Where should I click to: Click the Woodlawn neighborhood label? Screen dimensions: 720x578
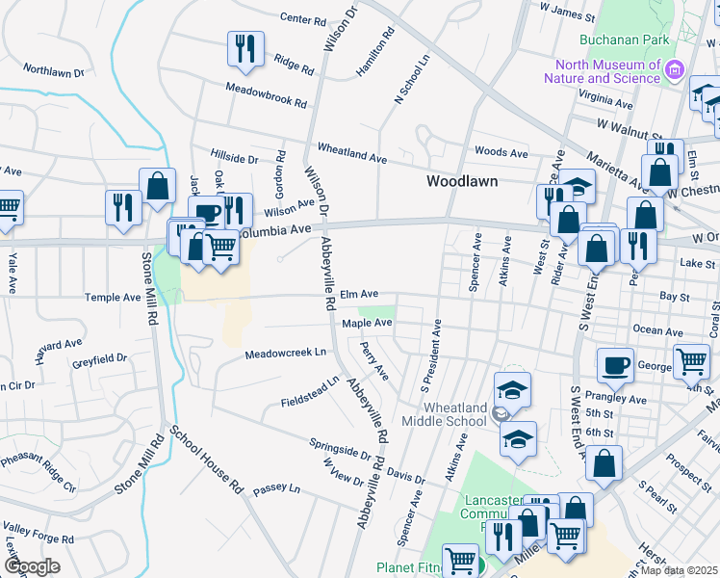pos(462,181)
